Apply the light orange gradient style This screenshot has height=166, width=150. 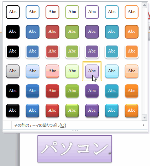(132, 71)
